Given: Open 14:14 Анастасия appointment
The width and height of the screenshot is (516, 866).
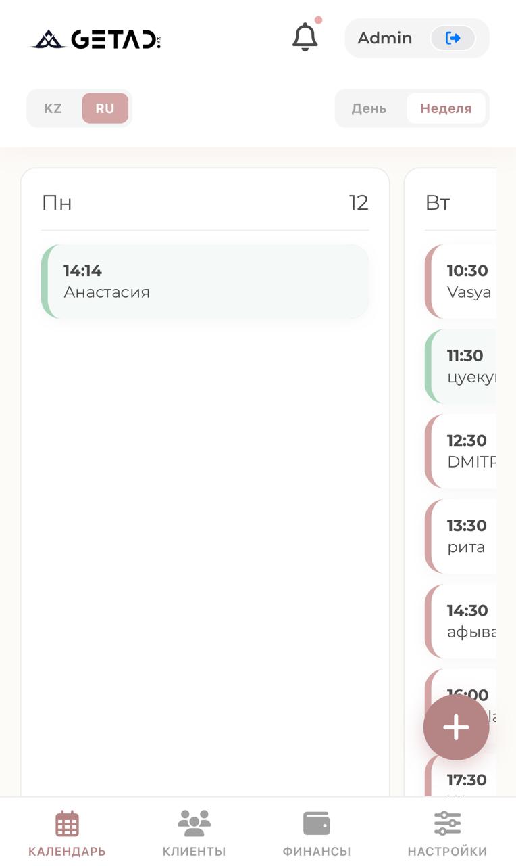Looking at the screenshot, I should [205, 281].
